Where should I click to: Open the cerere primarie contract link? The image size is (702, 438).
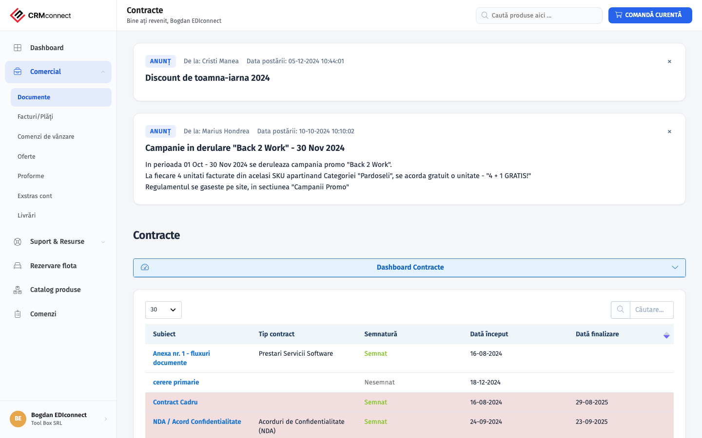(x=176, y=383)
